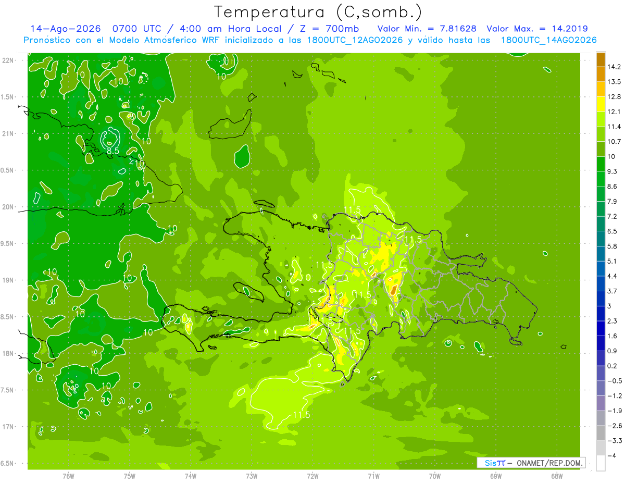625x483 pixels.
Task: Click the "74W" longitude axis label
Action: click(191, 476)
